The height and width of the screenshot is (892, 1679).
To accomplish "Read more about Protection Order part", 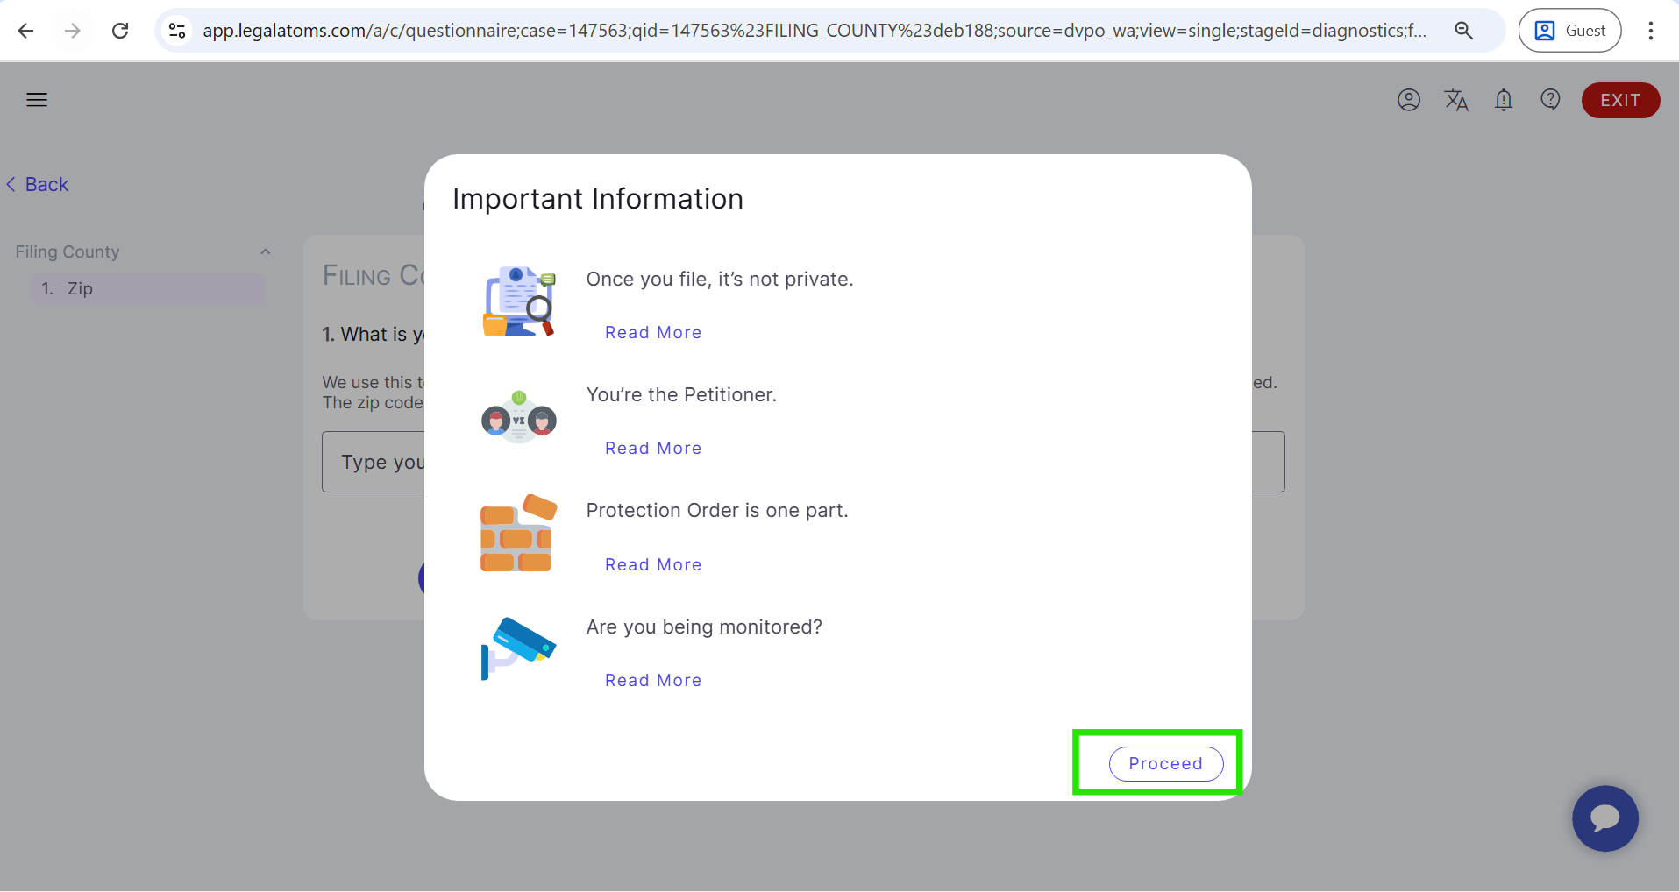I will (652, 565).
